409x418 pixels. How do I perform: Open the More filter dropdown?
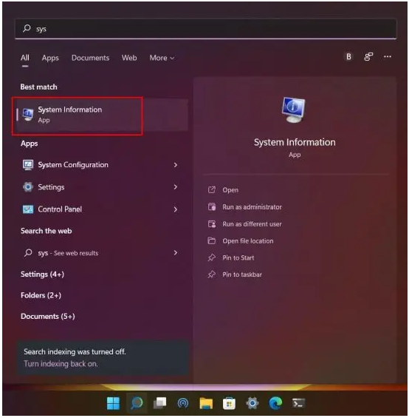(x=162, y=58)
